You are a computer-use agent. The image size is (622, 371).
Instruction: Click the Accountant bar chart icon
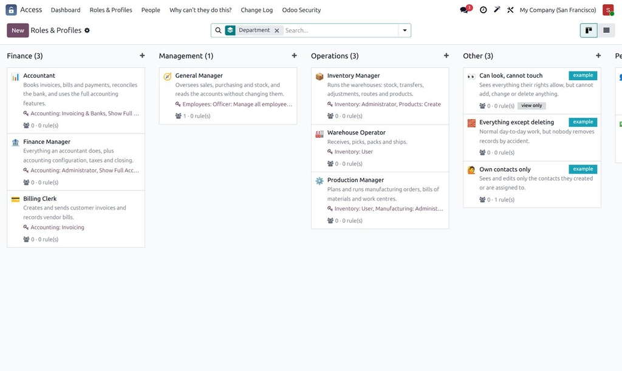15,77
